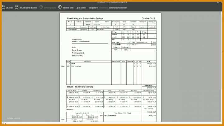Click the VWL 1 Überweisung deduction row
Image resolution: width=224 pixels, height=126 pixels.
tap(128, 115)
